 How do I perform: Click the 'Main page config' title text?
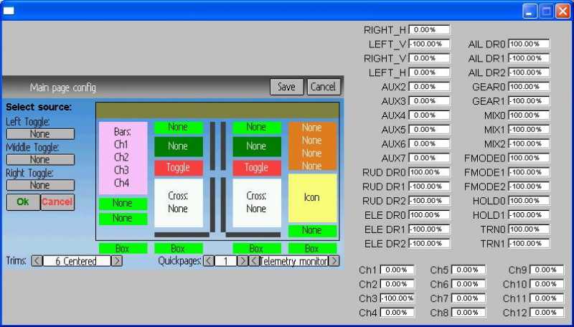pos(63,87)
